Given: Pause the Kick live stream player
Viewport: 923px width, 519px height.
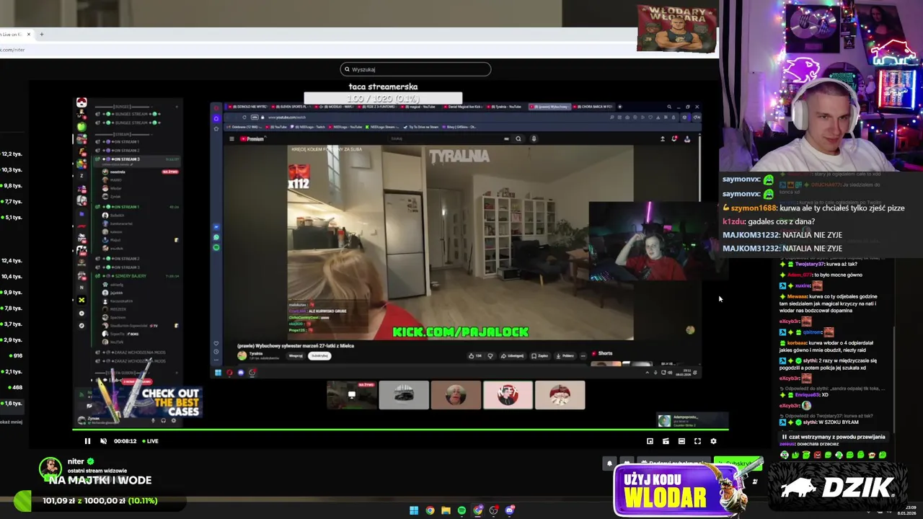Looking at the screenshot, I should [87, 441].
